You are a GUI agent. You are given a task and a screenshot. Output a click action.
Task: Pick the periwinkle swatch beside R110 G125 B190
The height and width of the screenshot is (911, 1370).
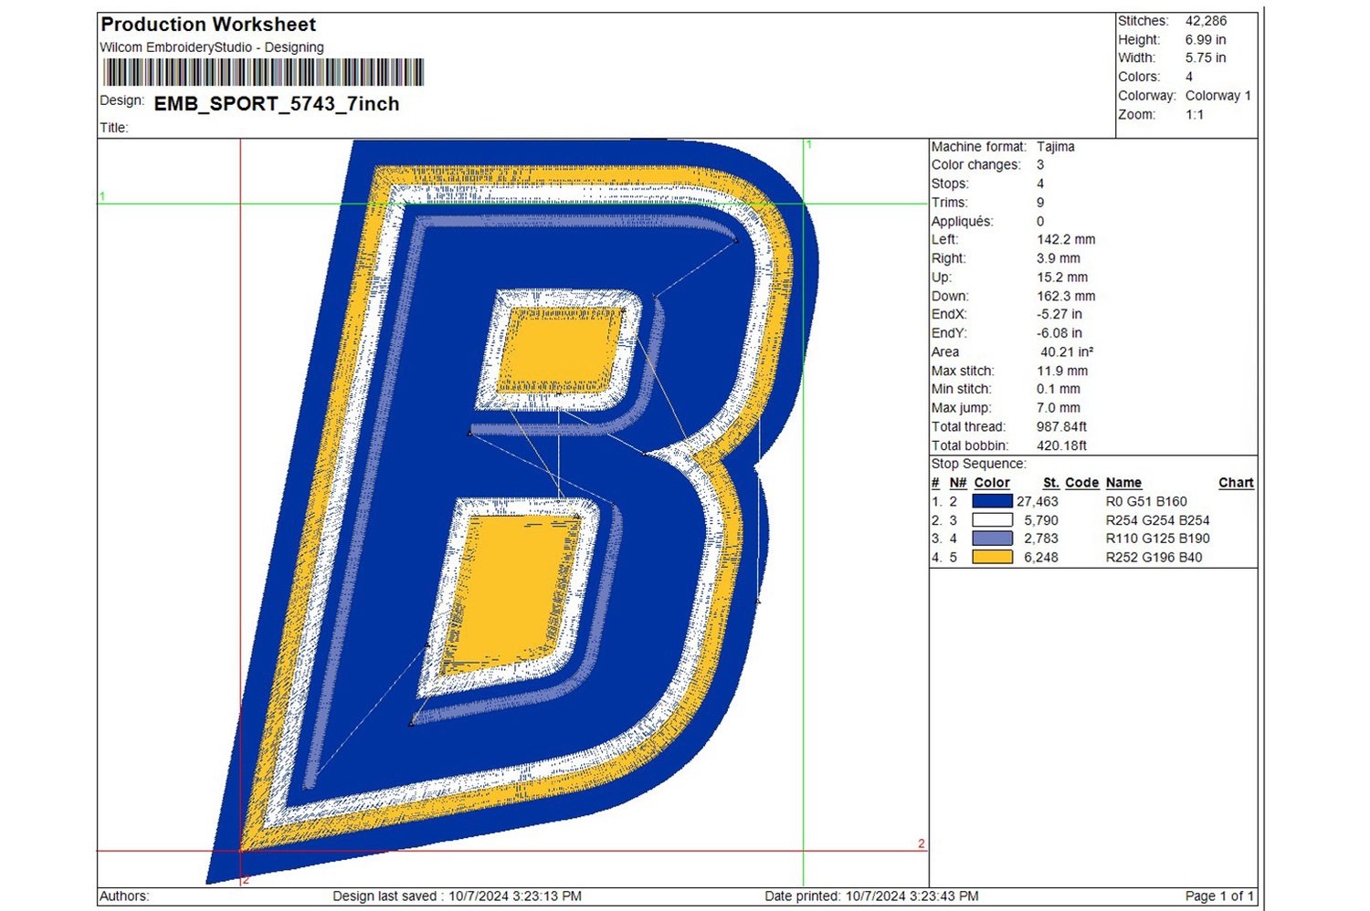point(992,539)
